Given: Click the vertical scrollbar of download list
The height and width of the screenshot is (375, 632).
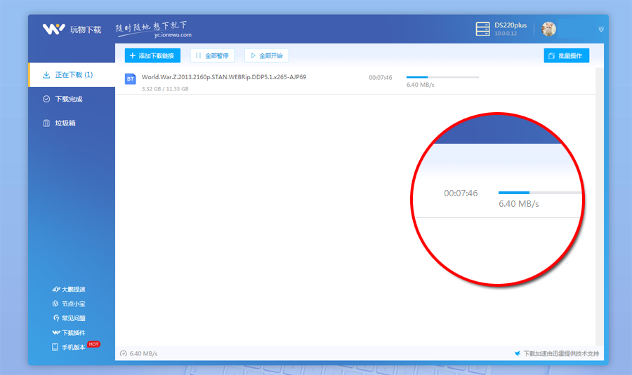Looking at the screenshot, I should click(600, 207).
